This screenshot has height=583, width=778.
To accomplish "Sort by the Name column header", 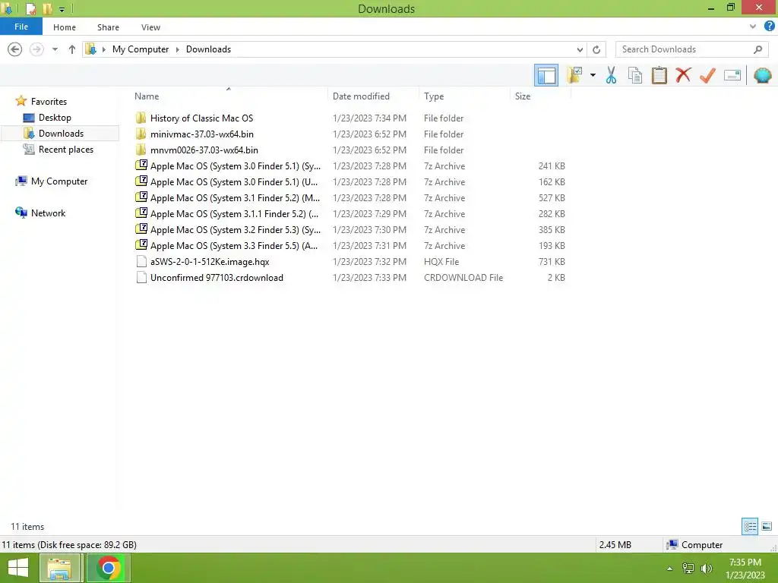I will click(147, 96).
